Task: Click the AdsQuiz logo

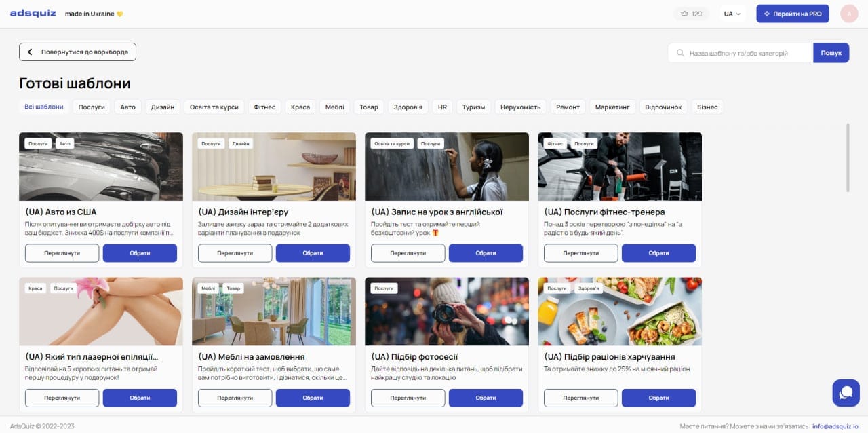Action: click(x=33, y=14)
